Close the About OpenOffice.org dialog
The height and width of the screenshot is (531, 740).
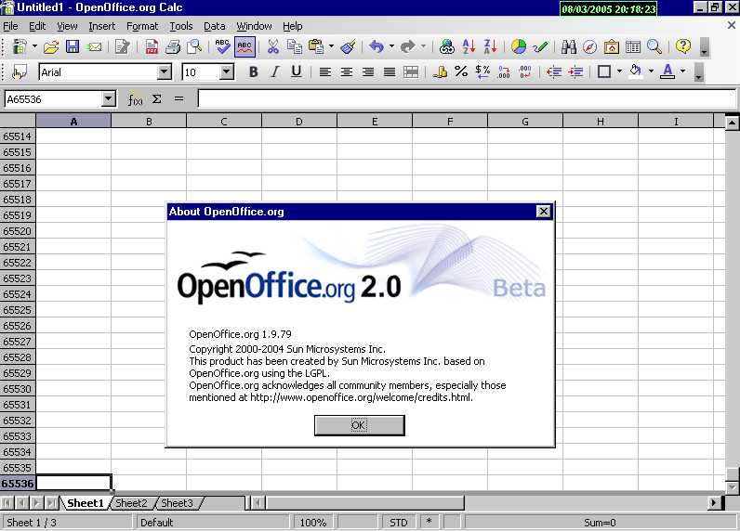[544, 212]
